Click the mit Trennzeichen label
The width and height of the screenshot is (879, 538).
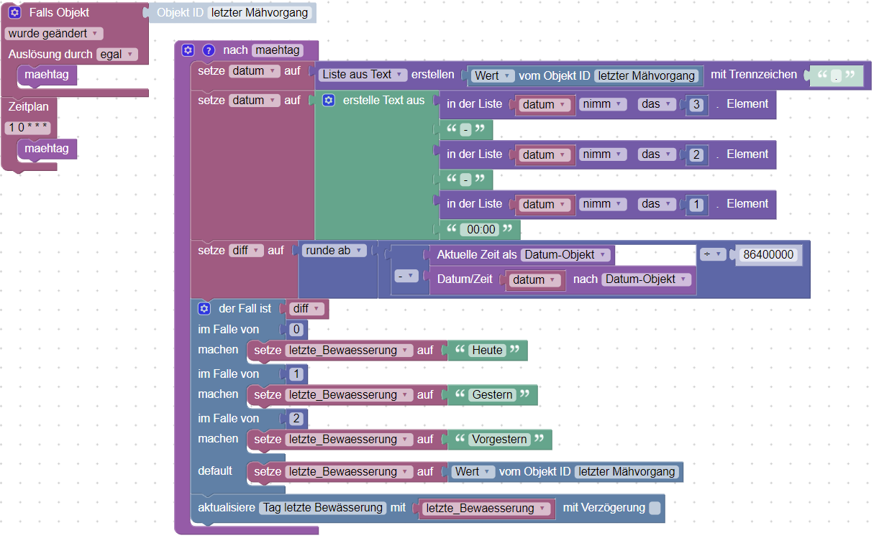(x=754, y=75)
